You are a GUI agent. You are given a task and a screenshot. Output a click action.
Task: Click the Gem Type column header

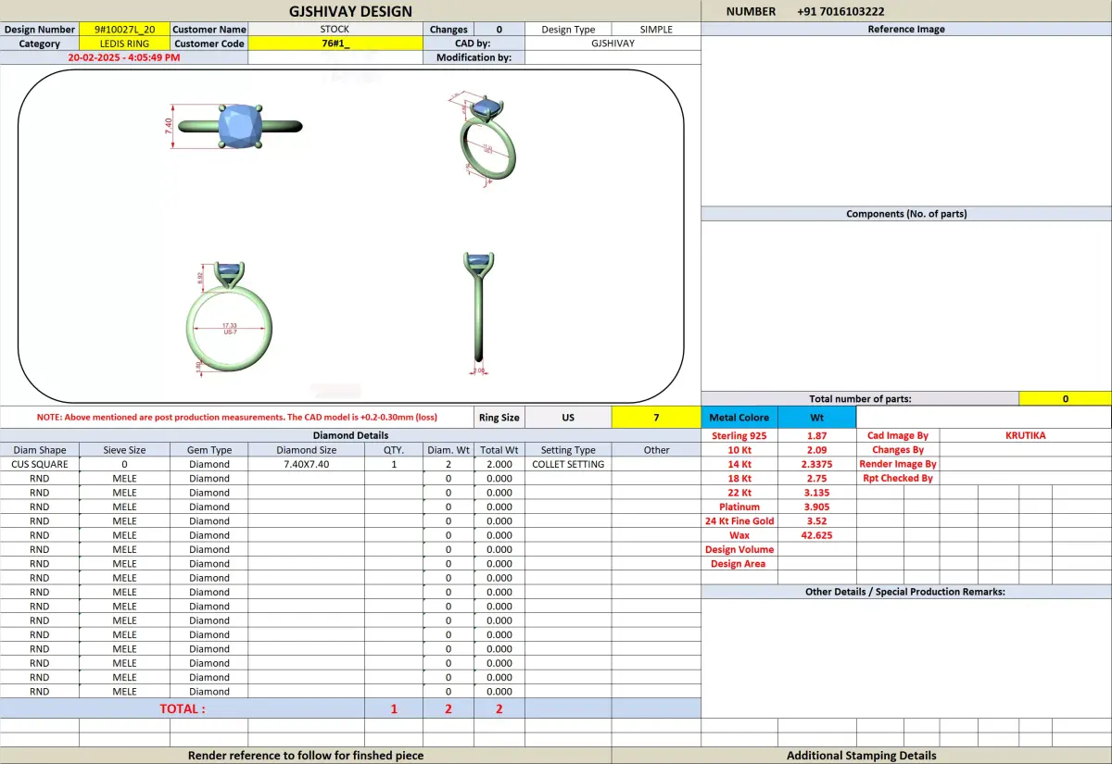pyautogui.click(x=209, y=450)
